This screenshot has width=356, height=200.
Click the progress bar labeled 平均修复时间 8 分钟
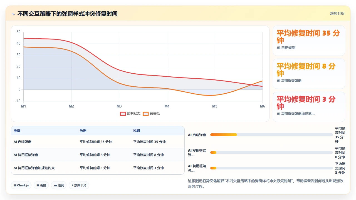point(271,152)
